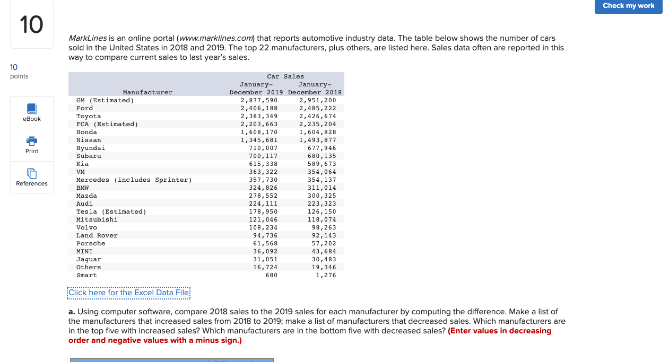Select the Smart sales row
The height and width of the screenshot is (362, 669).
pos(206,275)
